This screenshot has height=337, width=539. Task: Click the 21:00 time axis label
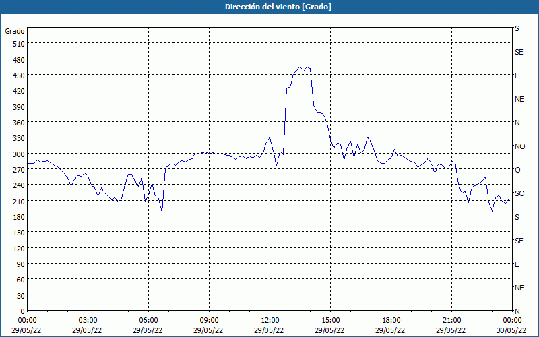(x=451, y=321)
